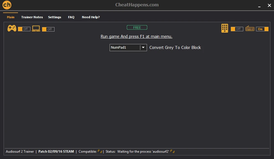The height and width of the screenshot is (159, 274).
Task: Toggle the numpad Off switch
Action: (237, 29)
